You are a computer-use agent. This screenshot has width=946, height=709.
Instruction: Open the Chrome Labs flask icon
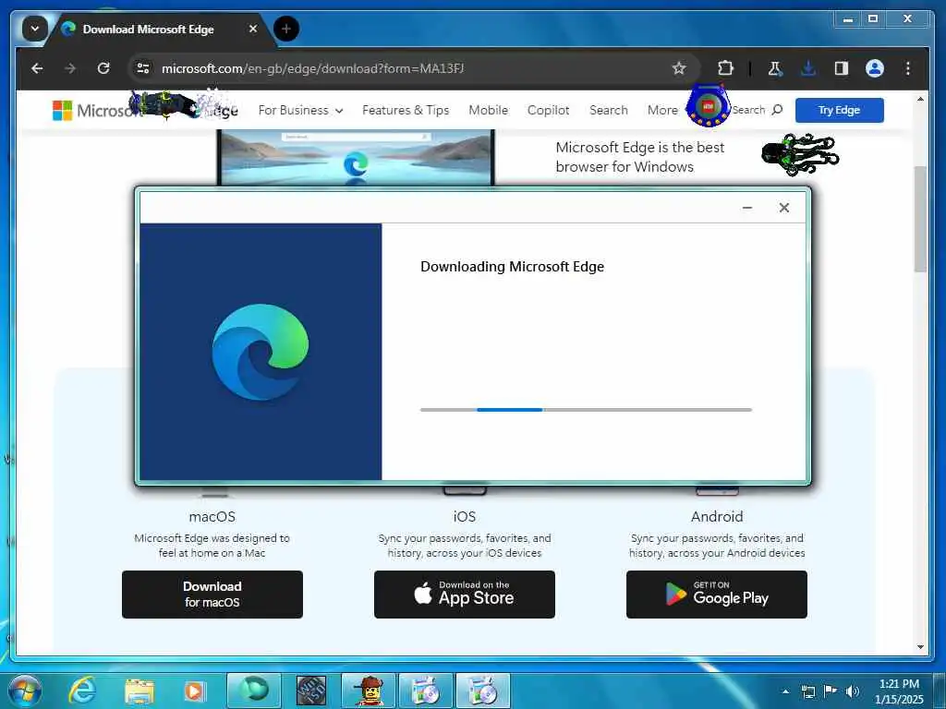(x=775, y=68)
